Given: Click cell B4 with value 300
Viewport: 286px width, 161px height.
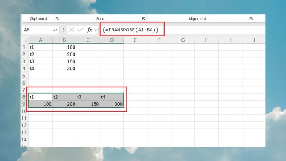Looking at the screenshot, I should 65,69.
